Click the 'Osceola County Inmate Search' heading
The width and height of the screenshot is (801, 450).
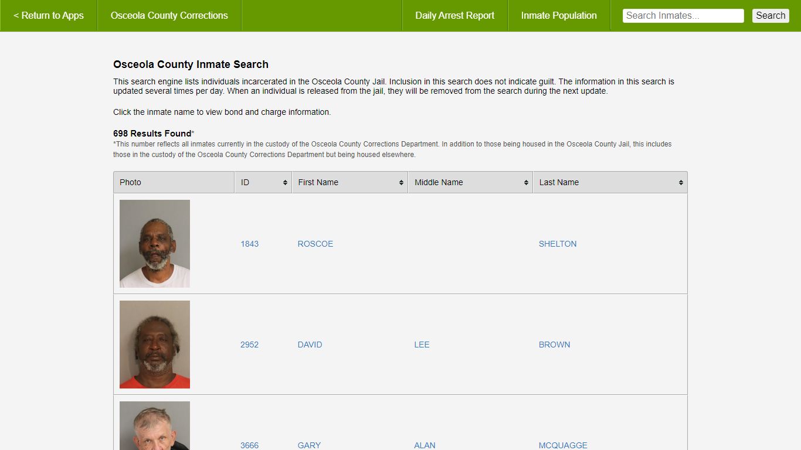pos(191,64)
